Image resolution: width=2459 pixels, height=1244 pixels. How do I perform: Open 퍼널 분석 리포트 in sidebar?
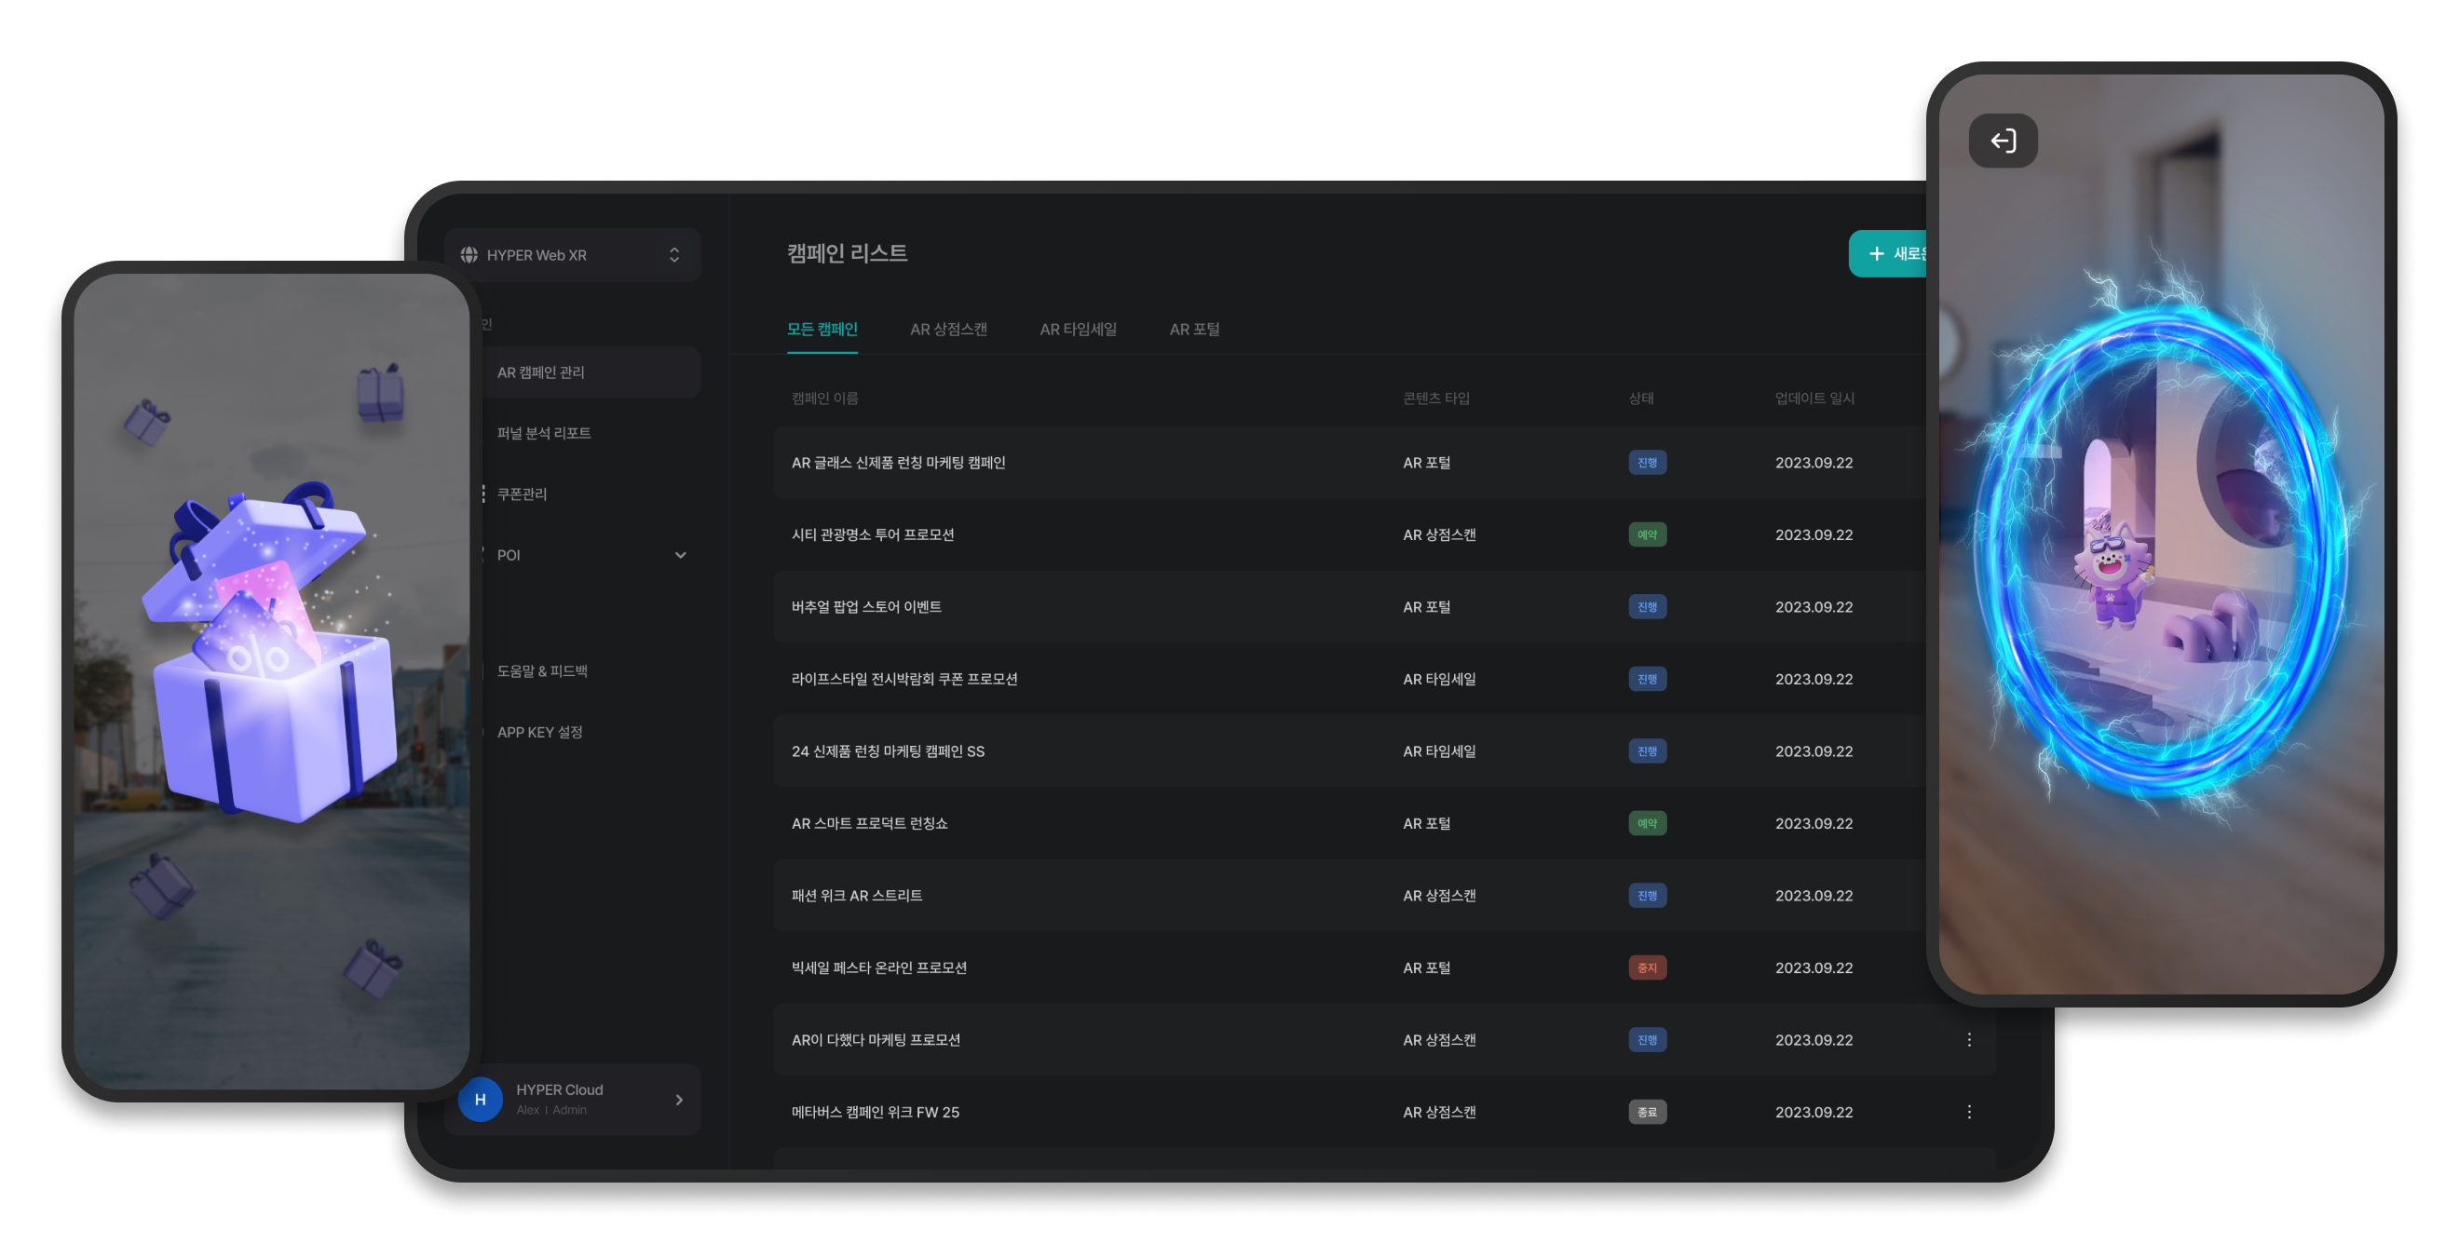pyautogui.click(x=543, y=433)
